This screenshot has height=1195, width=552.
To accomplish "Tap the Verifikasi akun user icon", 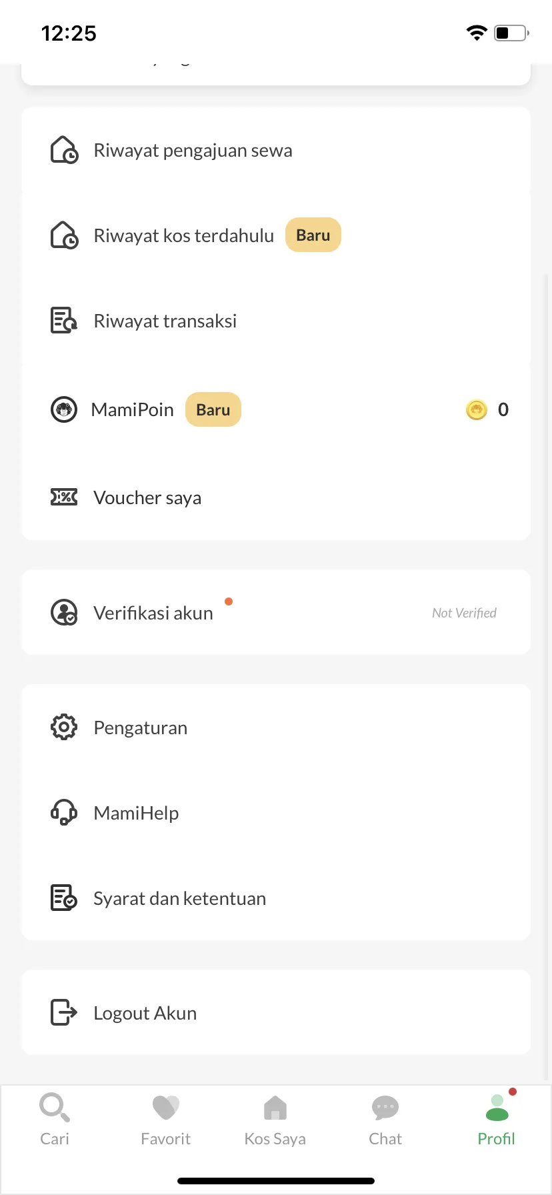I will pyautogui.click(x=64, y=613).
